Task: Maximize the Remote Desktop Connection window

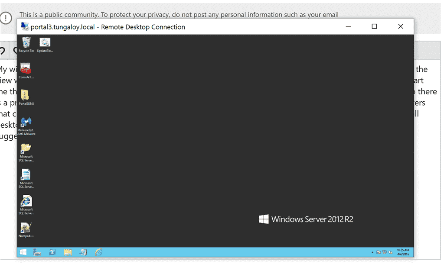Action: [374, 26]
